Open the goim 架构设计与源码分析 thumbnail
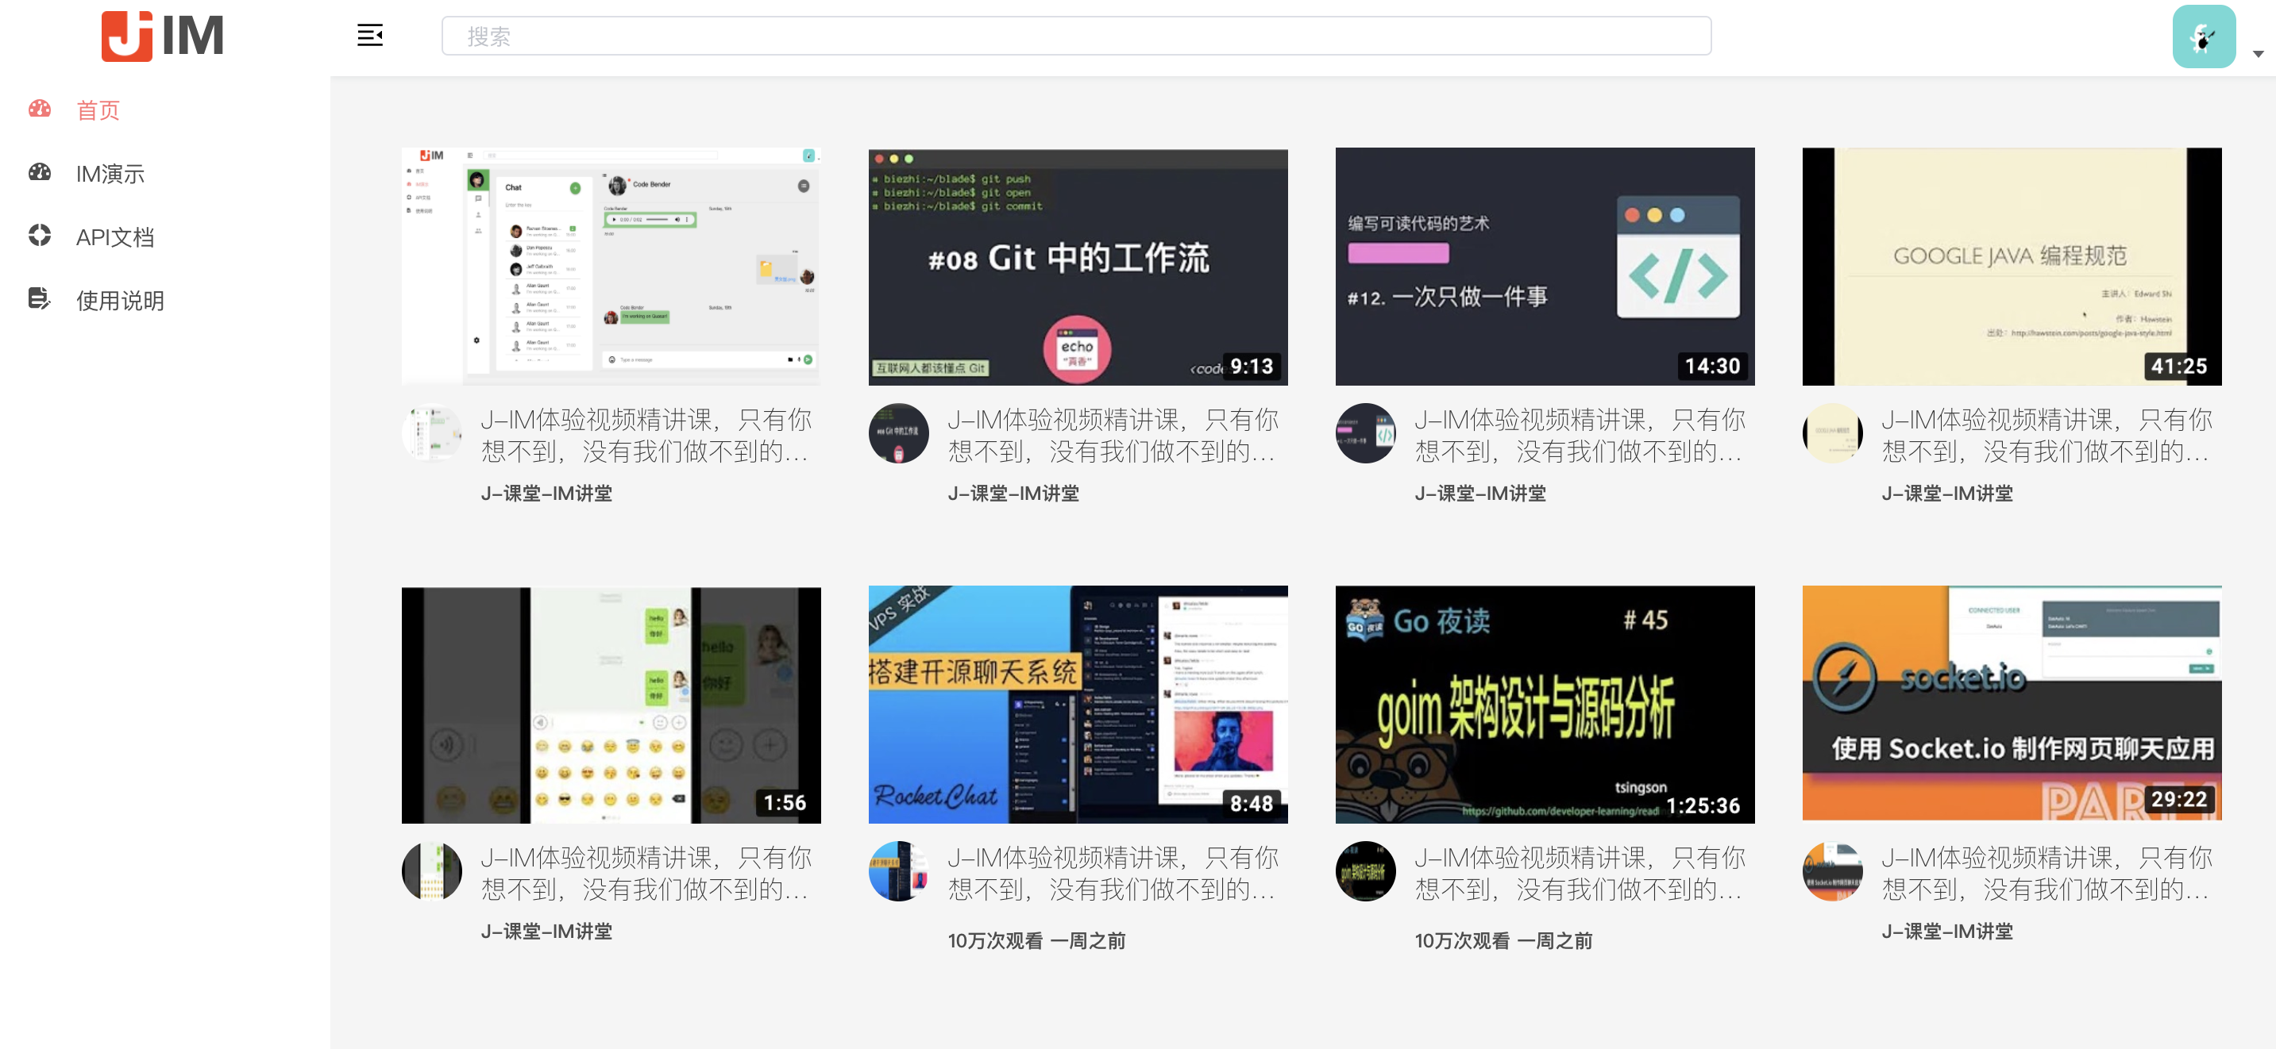The height and width of the screenshot is (1049, 2276). pyautogui.click(x=1545, y=705)
